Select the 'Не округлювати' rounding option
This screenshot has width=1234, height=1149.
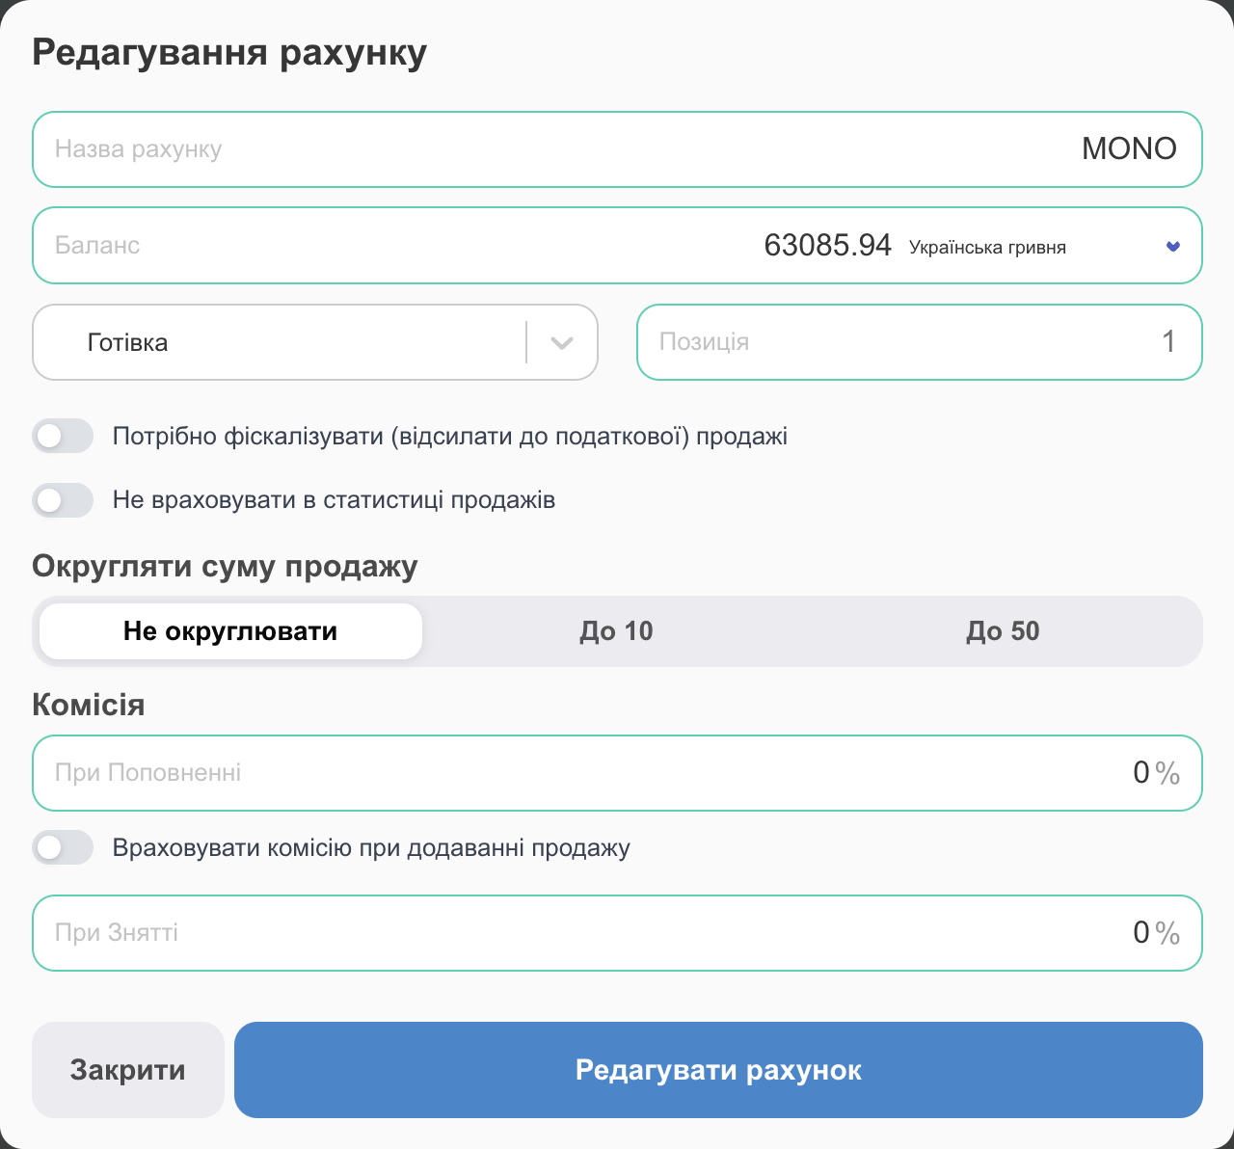pos(230,631)
